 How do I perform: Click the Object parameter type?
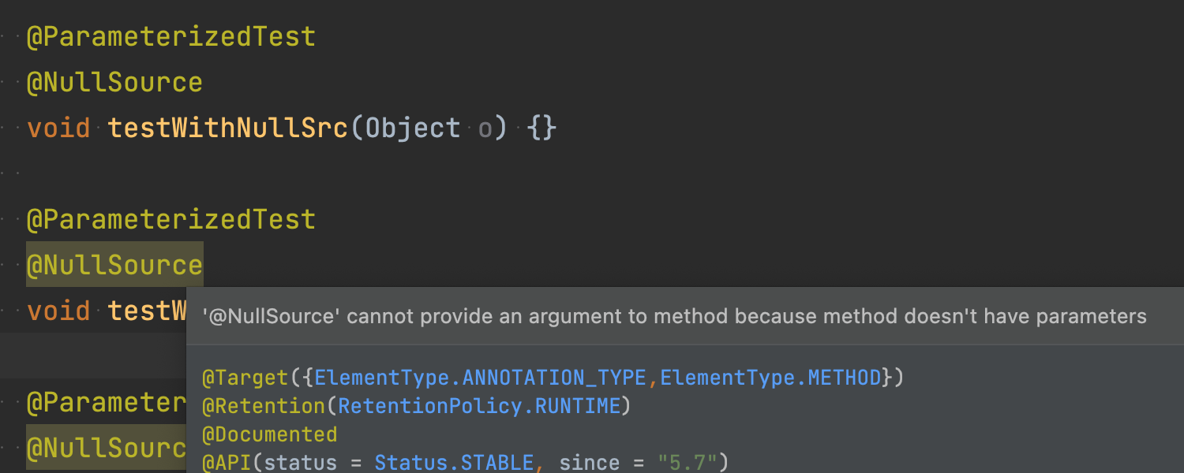tap(413, 128)
